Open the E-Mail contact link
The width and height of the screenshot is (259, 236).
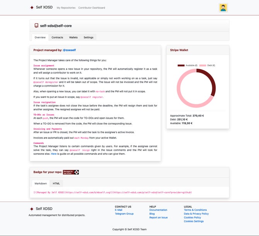[x=119, y=210]
